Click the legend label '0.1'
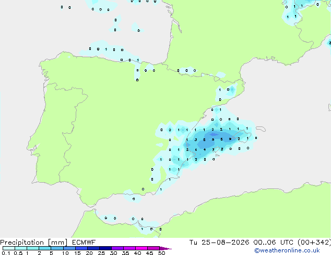 [5, 253]
